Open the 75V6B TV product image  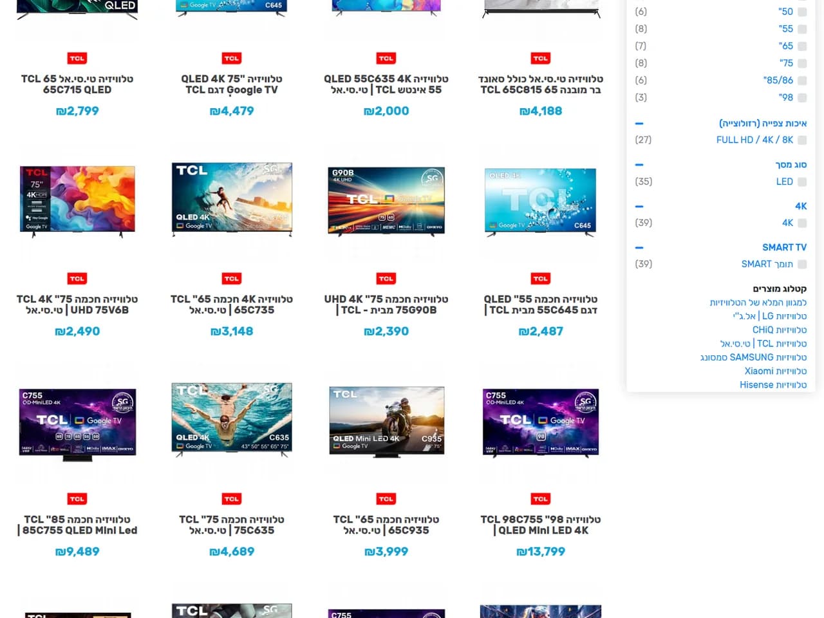tap(77, 201)
